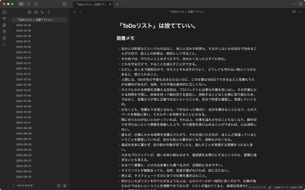This screenshot has height=190, width=305.
Task: Go back with the left arrow
Action: [74, 12]
